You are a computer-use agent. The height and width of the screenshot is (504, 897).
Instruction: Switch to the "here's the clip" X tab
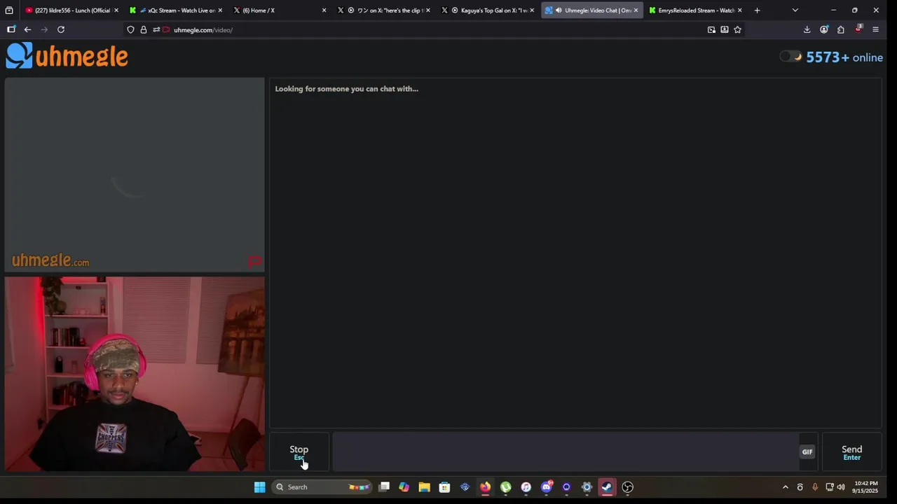pyautogui.click(x=384, y=10)
